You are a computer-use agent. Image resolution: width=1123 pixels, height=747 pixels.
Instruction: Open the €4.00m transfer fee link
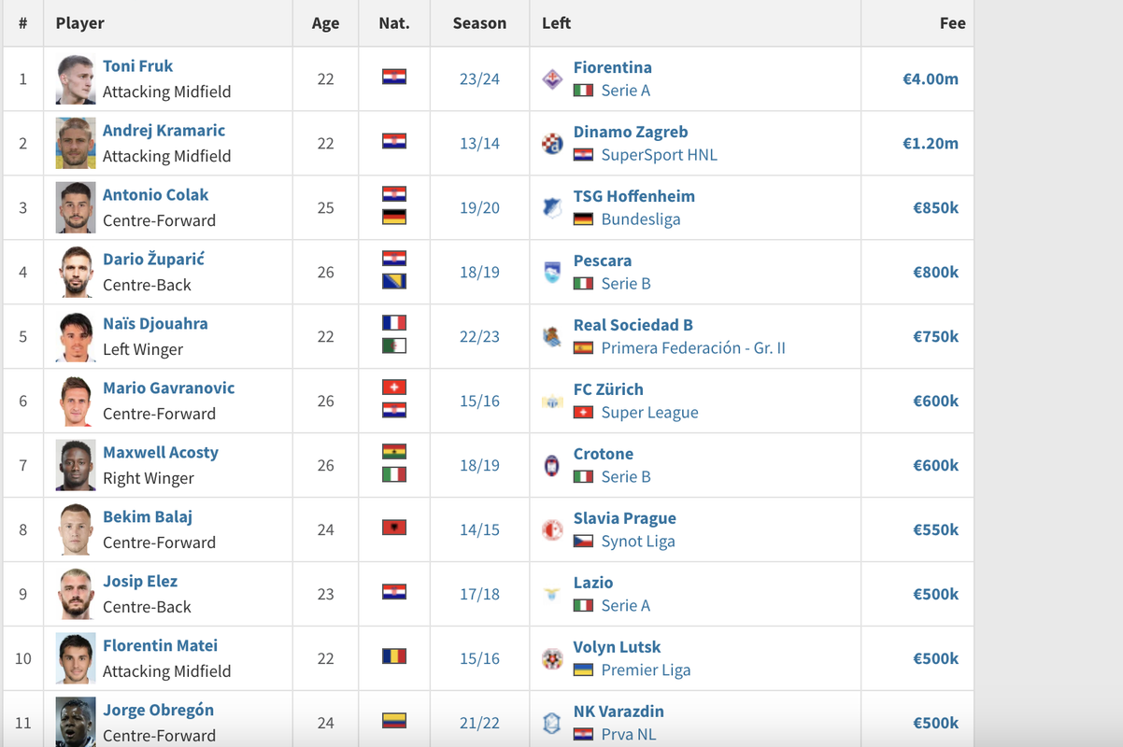[930, 79]
